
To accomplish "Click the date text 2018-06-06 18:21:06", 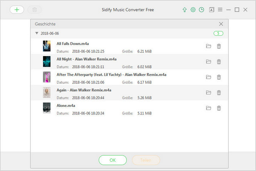I will [88, 83].
